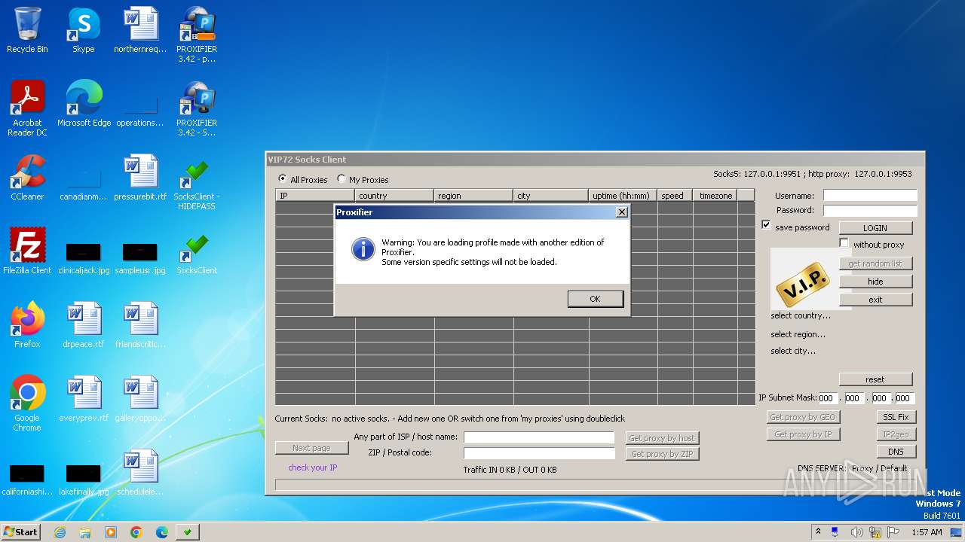The width and height of the screenshot is (965, 542).
Task: Enable the without proxy checkbox
Action: [844, 243]
